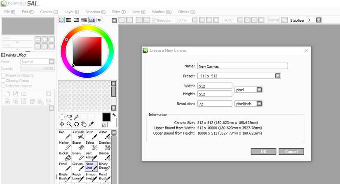Click Cancel in Create a New Canvas
Image resolution: width=340 pixels, height=184 pixels.
click(x=291, y=152)
